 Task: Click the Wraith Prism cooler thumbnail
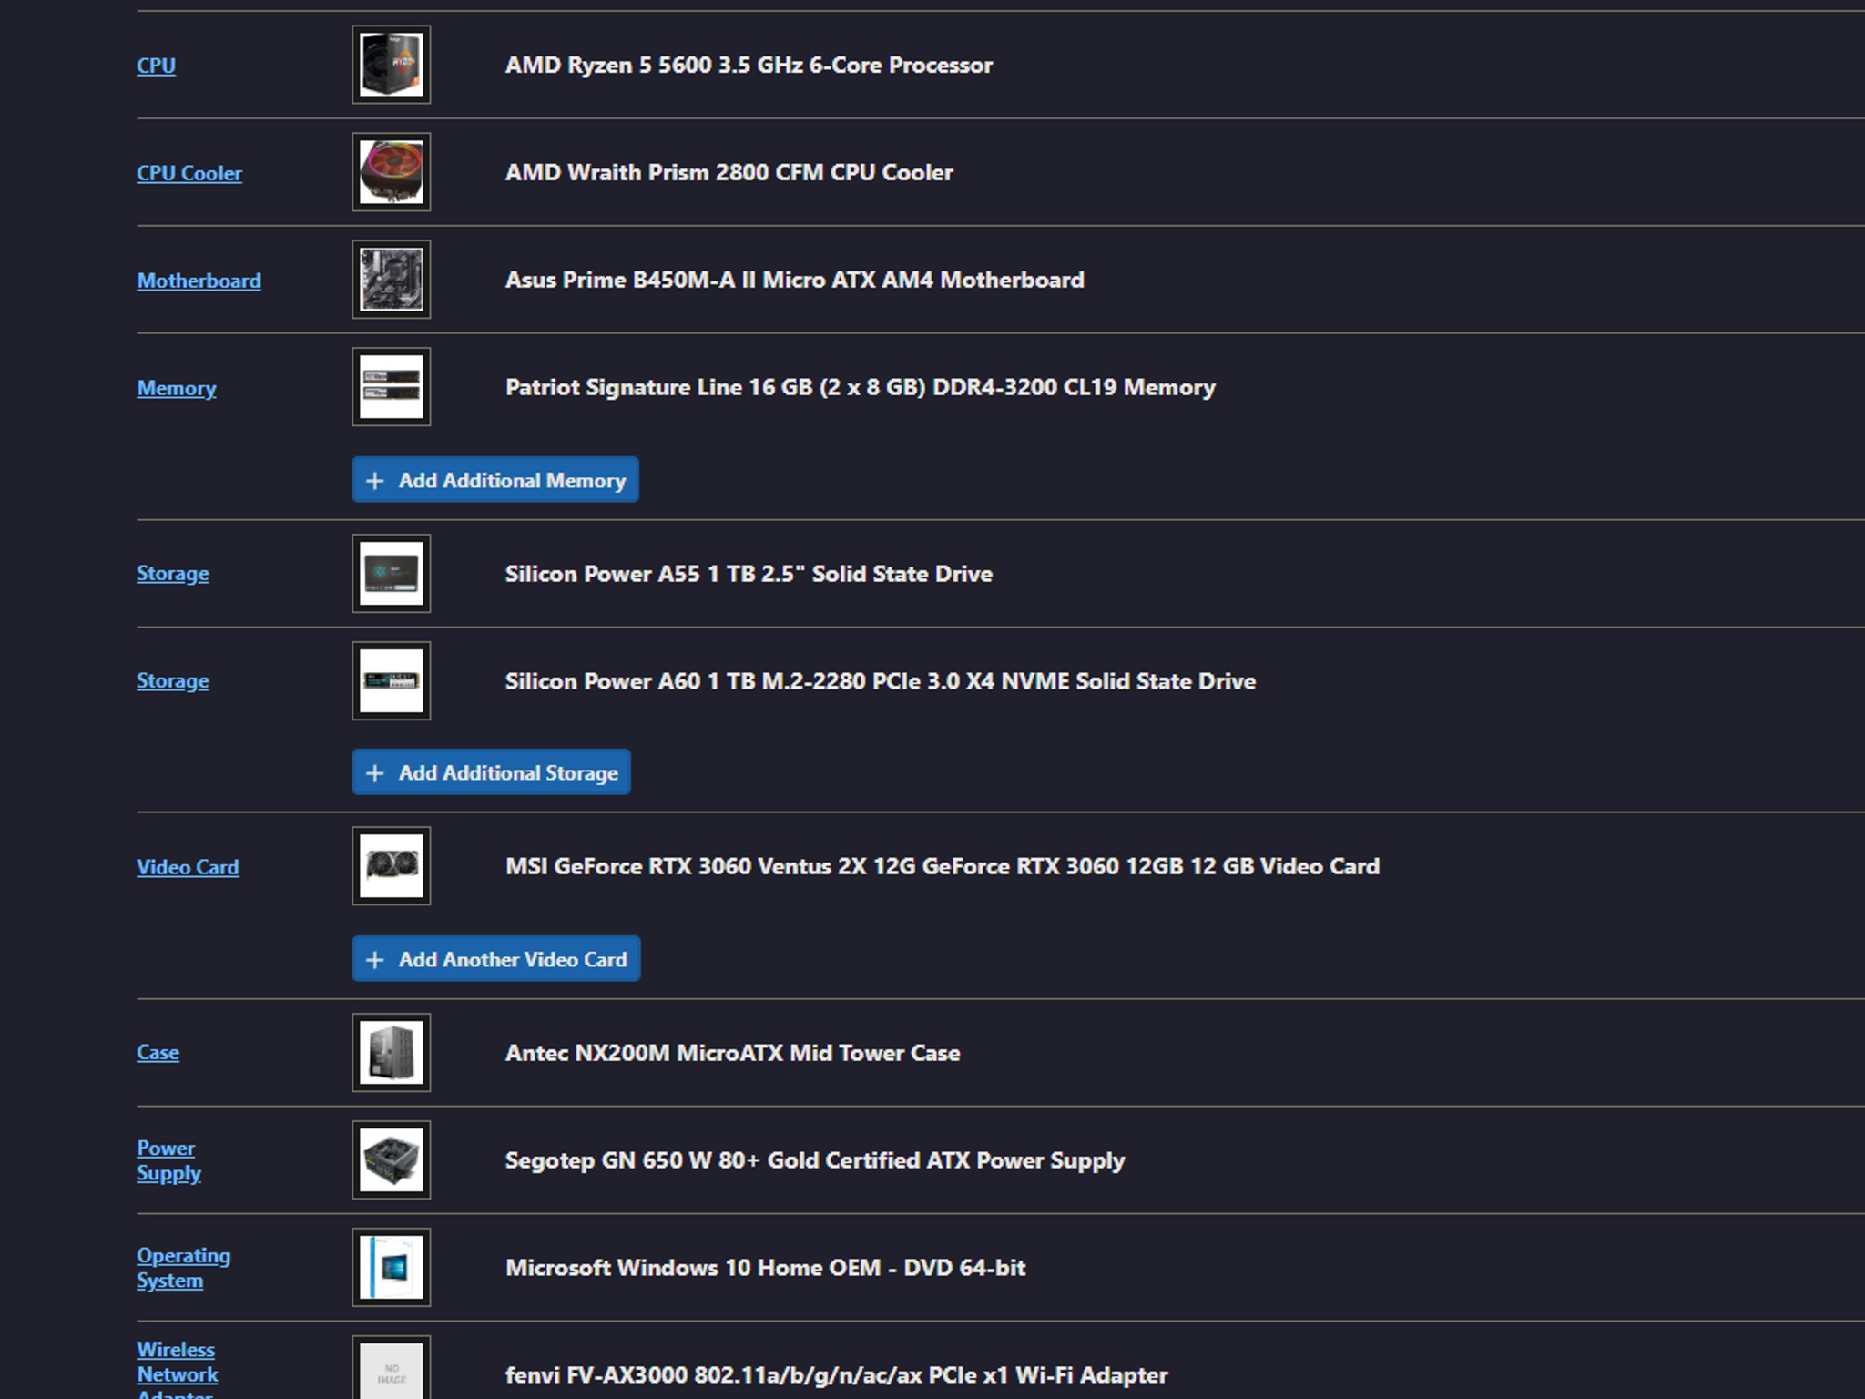[392, 172]
